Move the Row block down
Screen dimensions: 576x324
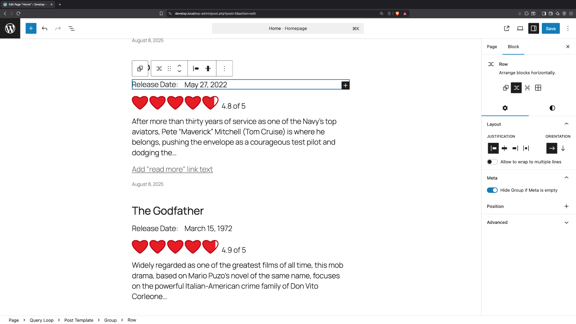[179, 71]
